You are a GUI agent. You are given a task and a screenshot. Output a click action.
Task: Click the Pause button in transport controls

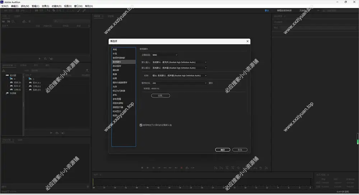154,168
